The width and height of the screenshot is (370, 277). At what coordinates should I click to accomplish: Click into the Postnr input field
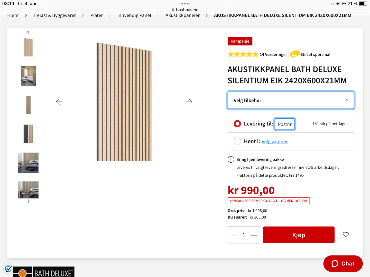(285, 124)
